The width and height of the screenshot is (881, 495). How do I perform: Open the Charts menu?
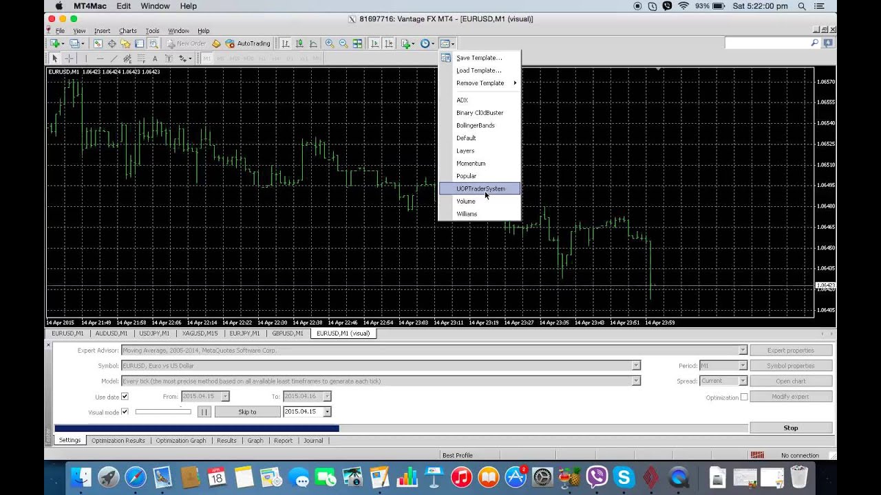tap(127, 31)
